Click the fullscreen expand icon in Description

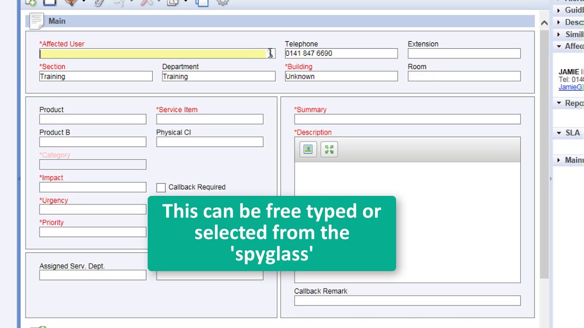pyautogui.click(x=329, y=149)
